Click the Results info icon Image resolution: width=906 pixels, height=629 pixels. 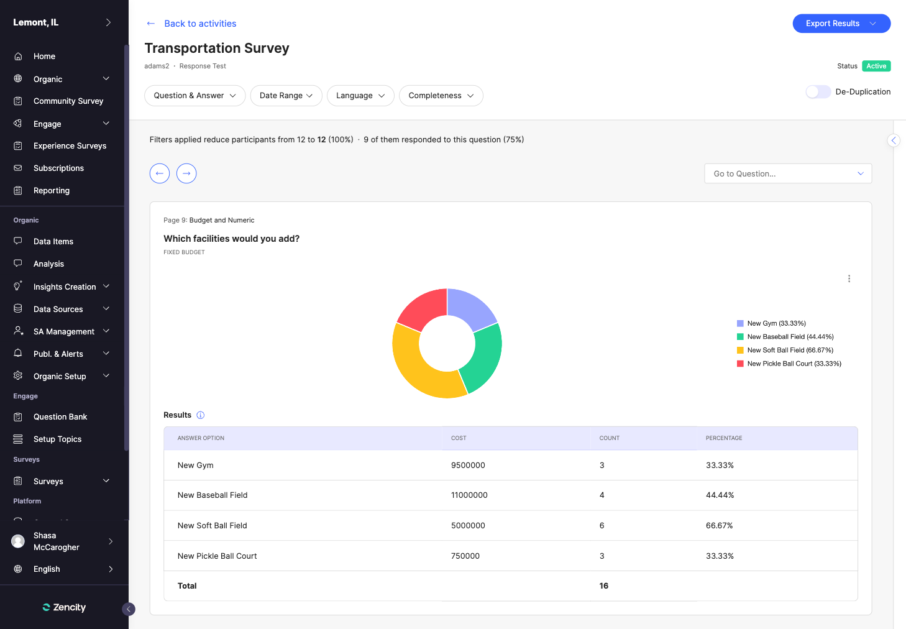coord(200,415)
